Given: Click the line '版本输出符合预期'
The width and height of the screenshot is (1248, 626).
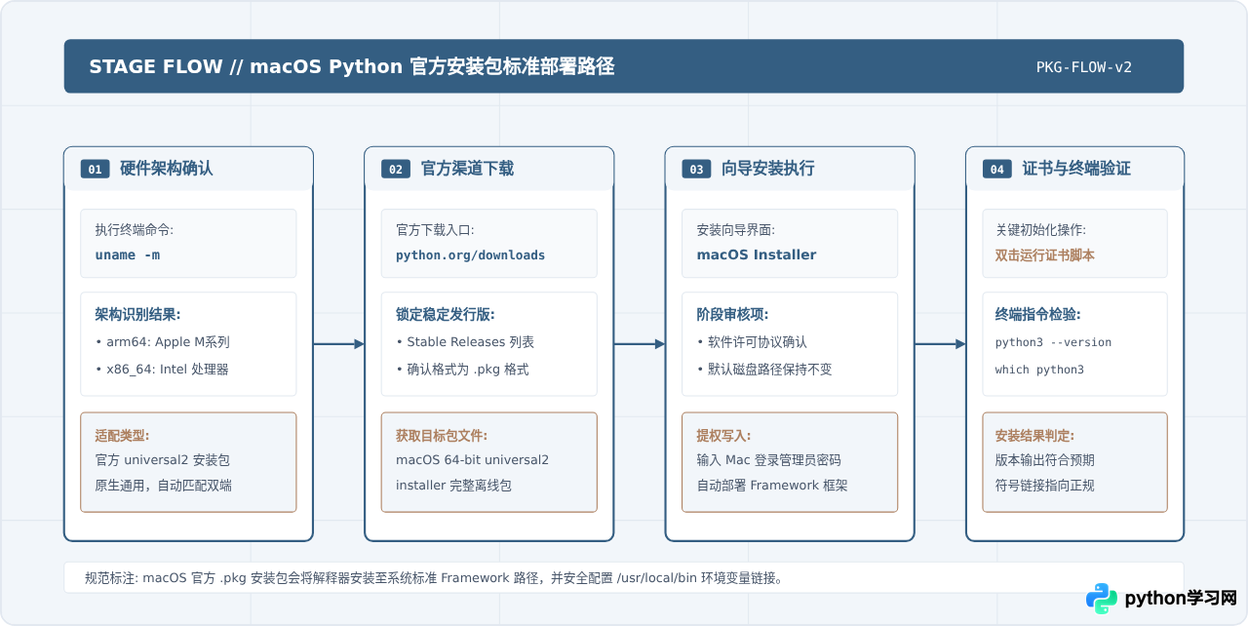Looking at the screenshot, I should click(1044, 459).
